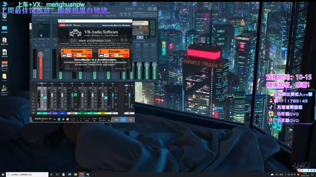Open Task View on the taskbar
Screen dimensions: 316x177
tap(57, 175)
